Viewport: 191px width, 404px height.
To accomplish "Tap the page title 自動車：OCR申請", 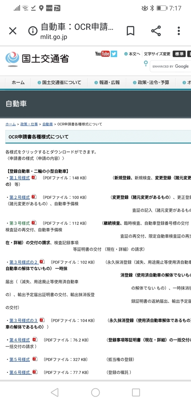I will [77, 27].
